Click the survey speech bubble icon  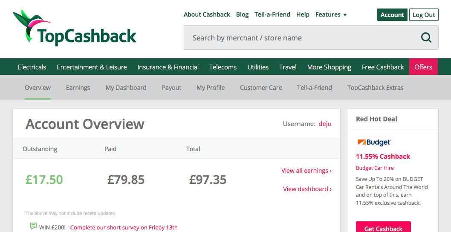[33, 226]
